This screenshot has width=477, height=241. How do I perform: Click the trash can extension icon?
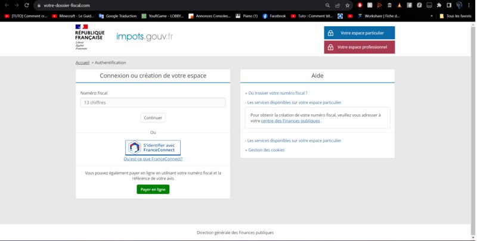(389, 5)
